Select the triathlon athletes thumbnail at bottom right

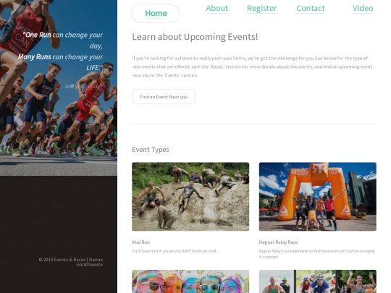[x=318, y=281]
